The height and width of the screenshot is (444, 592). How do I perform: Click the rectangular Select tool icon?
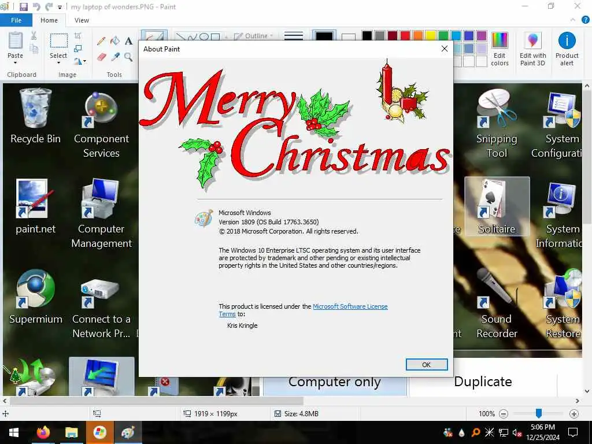(58, 41)
